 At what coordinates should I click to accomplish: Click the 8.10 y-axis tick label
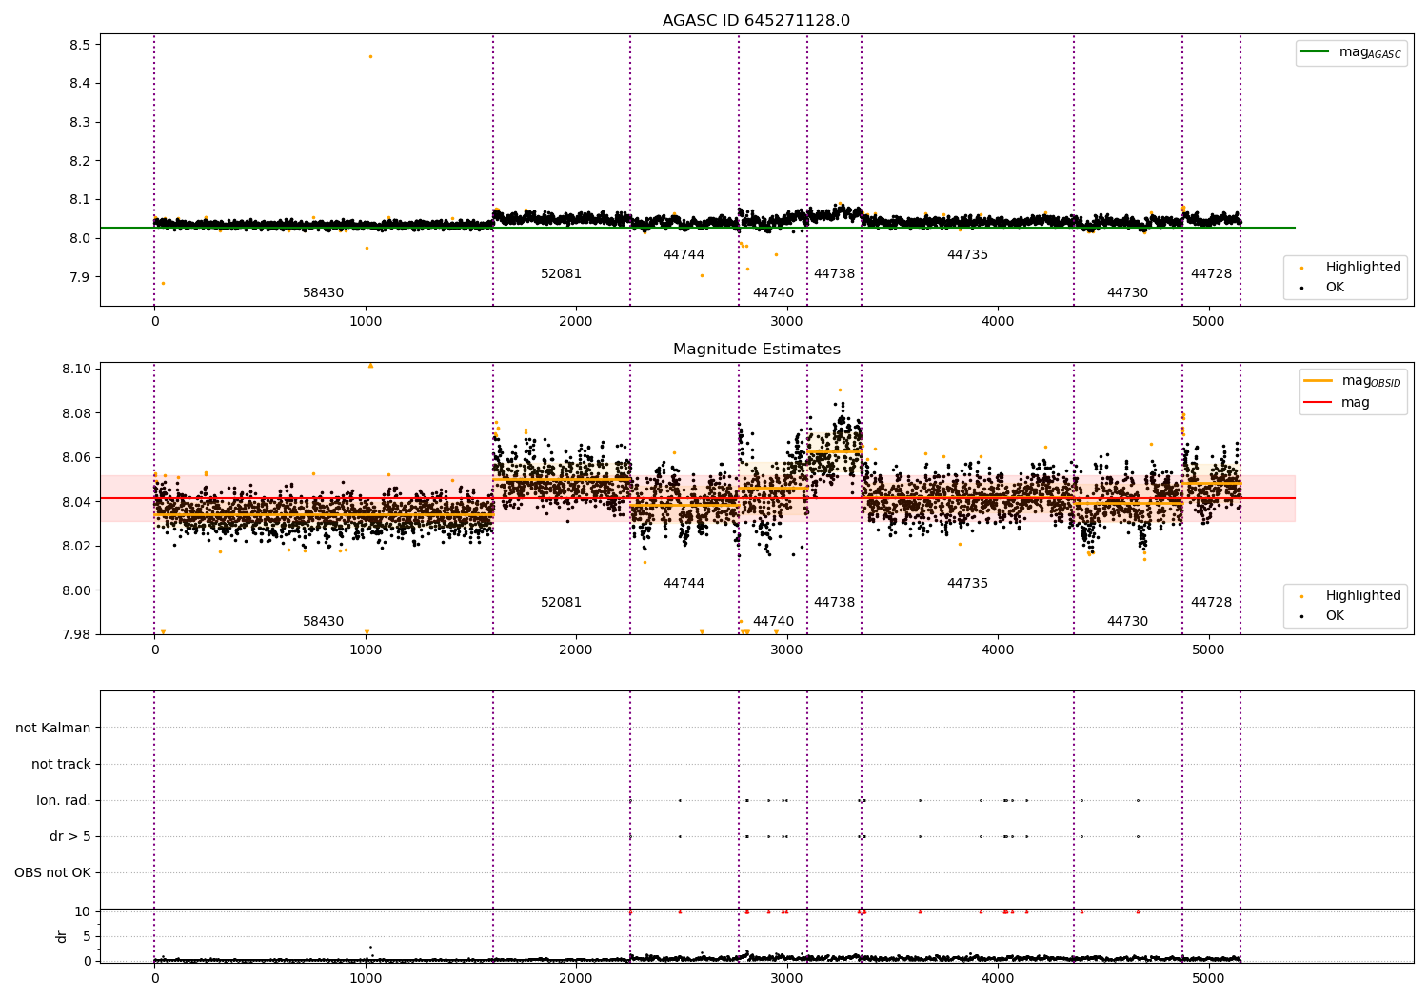[x=76, y=369]
